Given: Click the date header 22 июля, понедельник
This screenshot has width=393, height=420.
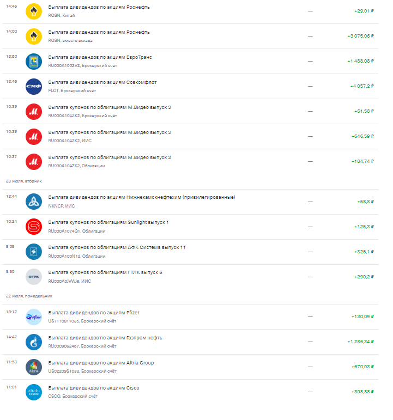Looking at the screenshot, I should pyautogui.click(x=29, y=296).
